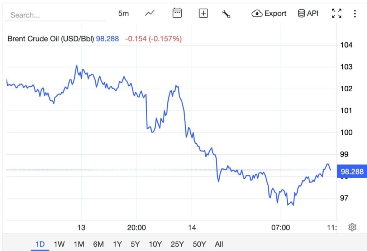The width and height of the screenshot is (367, 251).
Task: Select the 6M time range
Action: pyautogui.click(x=98, y=244)
